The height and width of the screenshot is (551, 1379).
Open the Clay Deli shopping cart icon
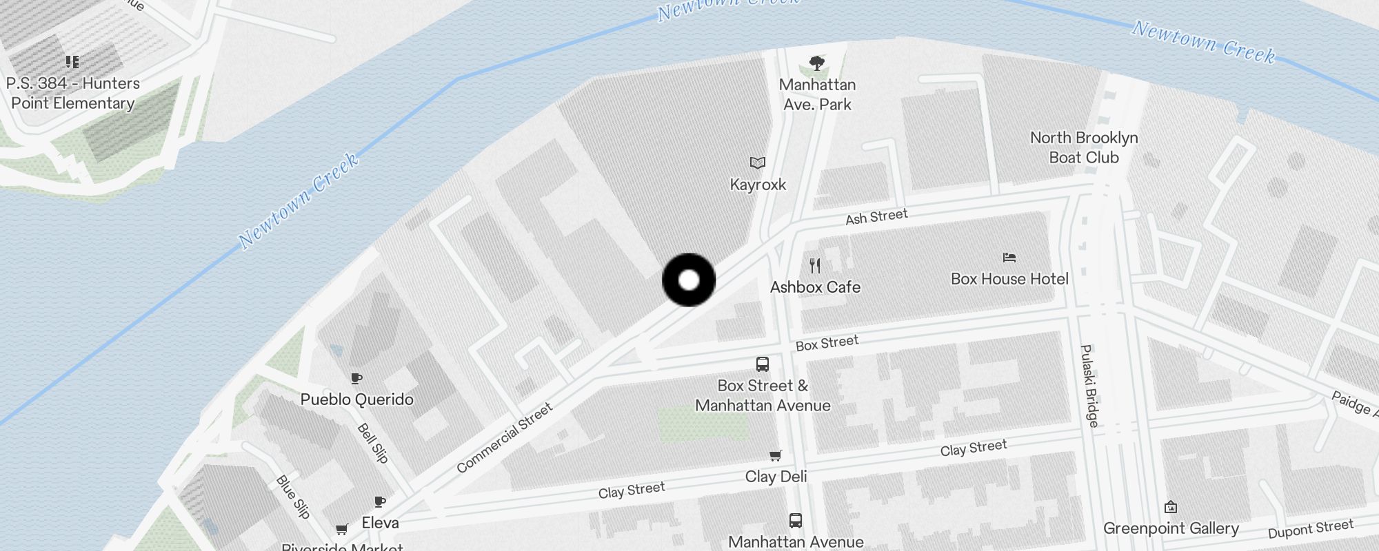tap(776, 455)
